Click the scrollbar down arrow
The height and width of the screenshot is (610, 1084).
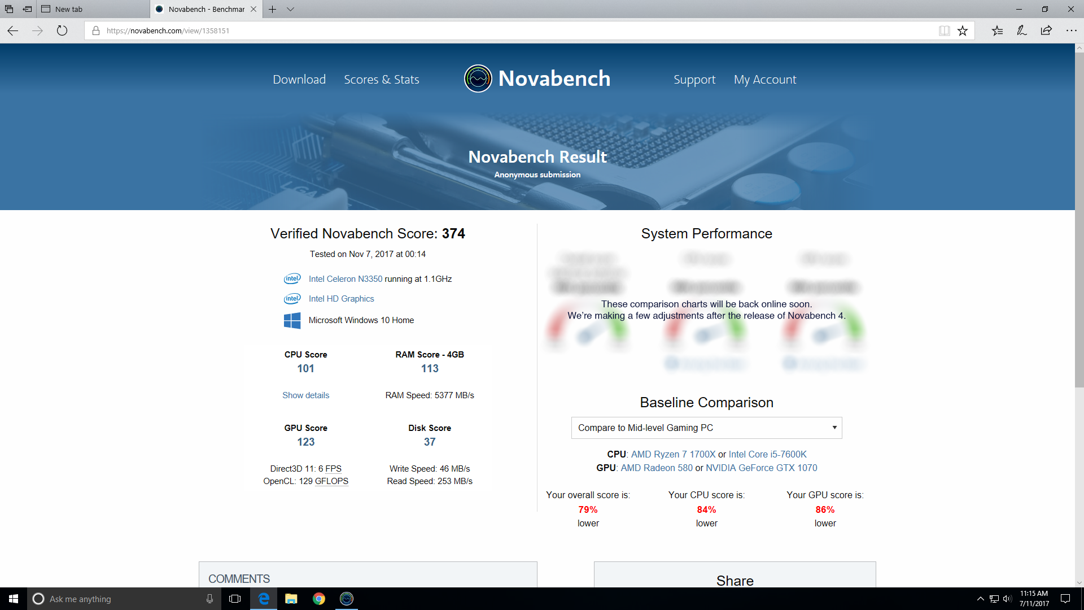[x=1079, y=582]
